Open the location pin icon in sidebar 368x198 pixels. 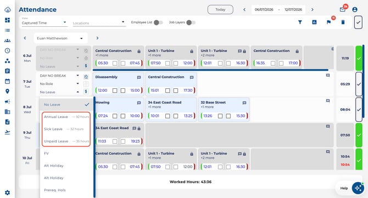[x=7, y=92]
